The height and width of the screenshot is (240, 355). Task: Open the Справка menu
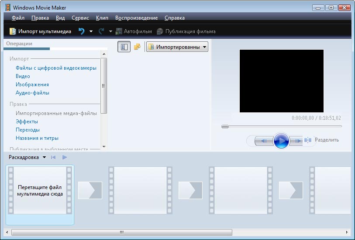175,18
